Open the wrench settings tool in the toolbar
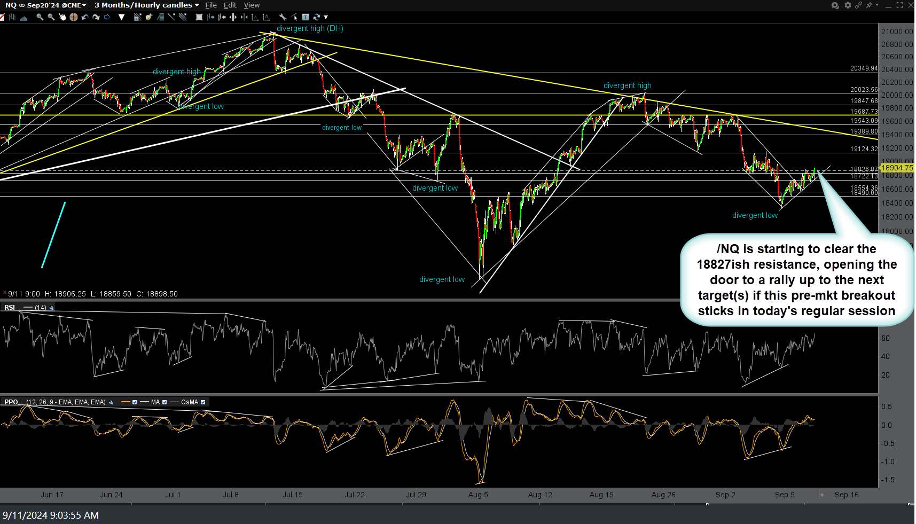The height and width of the screenshot is (524, 916). (283, 17)
